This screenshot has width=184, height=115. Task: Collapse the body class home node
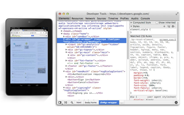click(62, 34)
